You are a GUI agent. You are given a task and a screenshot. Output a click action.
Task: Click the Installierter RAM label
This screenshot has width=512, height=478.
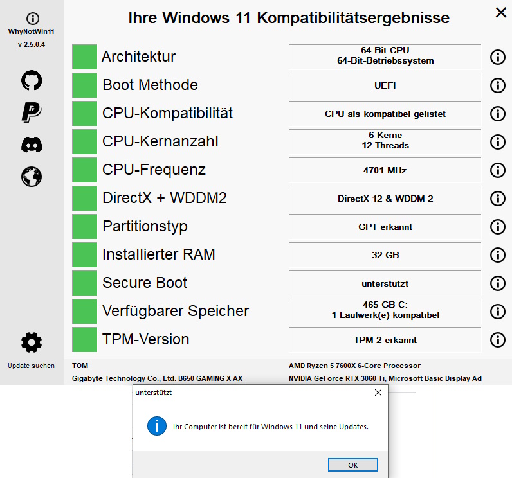point(159,254)
